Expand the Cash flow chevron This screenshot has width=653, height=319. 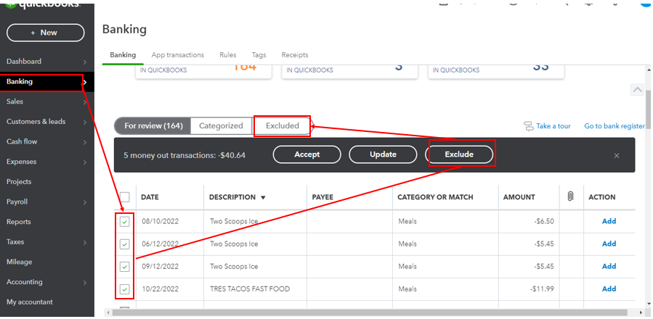coord(84,142)
